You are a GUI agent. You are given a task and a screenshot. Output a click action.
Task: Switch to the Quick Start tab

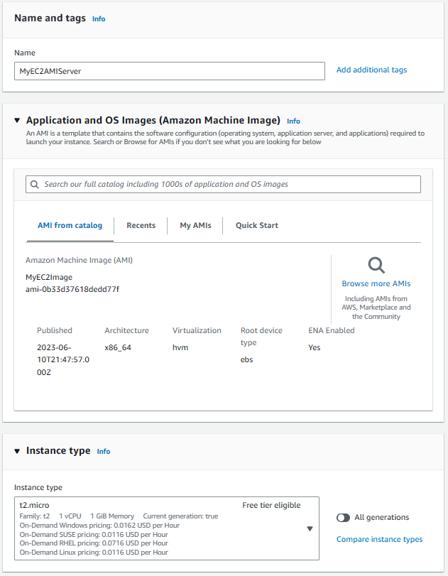(x=257, y=226)
